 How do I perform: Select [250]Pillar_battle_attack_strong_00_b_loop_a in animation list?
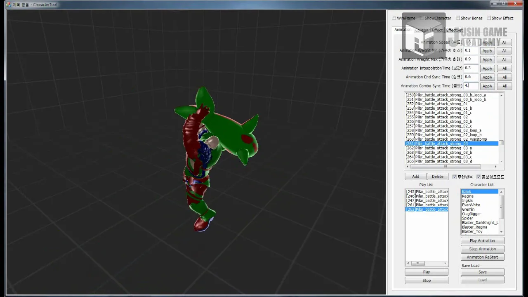tap(452, 95)
